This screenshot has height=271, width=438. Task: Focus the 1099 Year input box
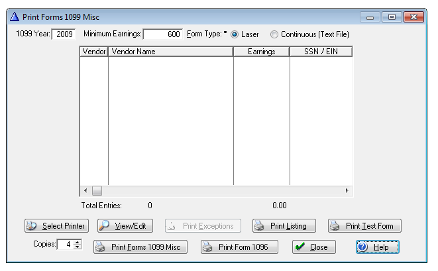(64, 34)
